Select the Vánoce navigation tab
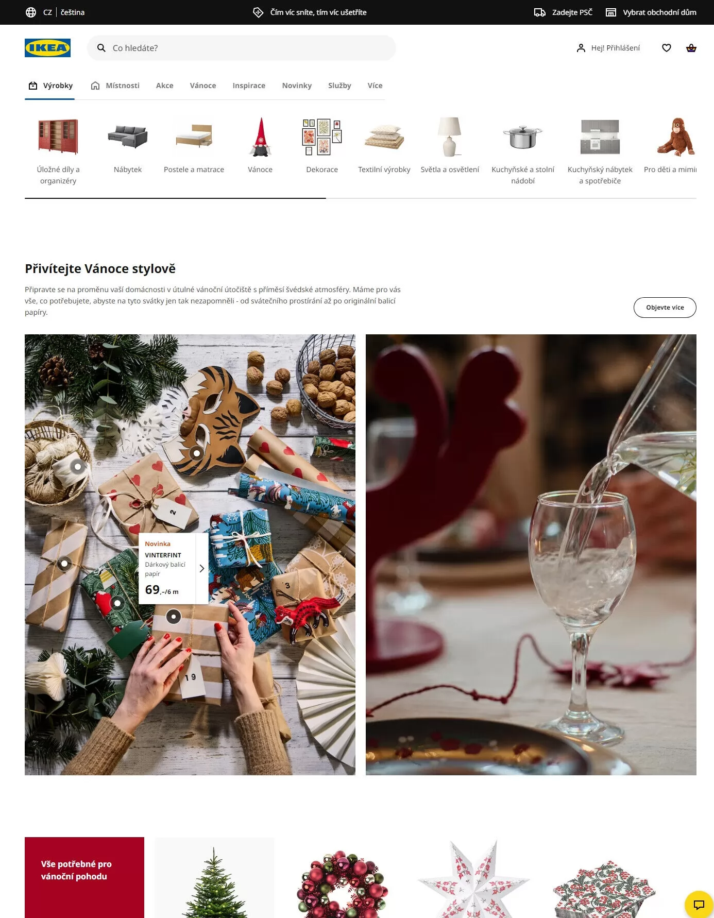The width and height of the screenshot is (714, 918). pyautogui.click(x=203, y=86)
